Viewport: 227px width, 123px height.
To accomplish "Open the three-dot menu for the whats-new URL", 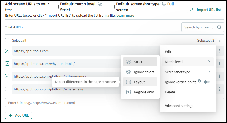I will [x=220, y=89].
